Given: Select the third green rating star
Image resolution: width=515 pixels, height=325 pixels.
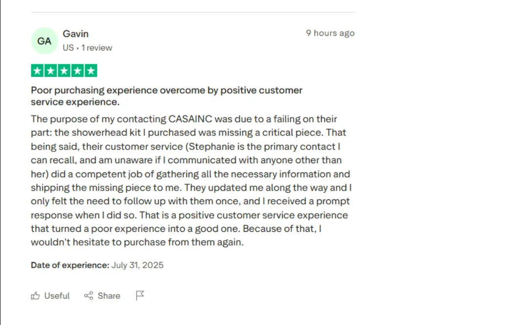Looking at the screenshot, I should (64, 71).
